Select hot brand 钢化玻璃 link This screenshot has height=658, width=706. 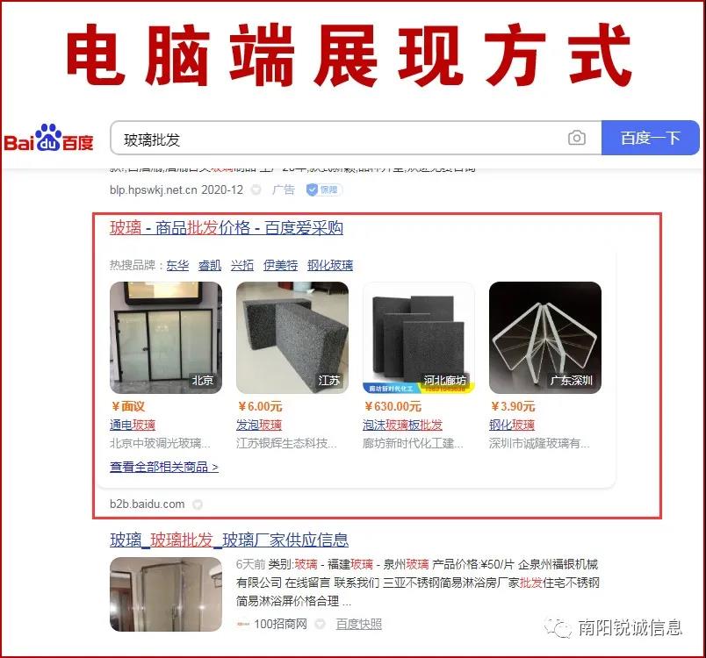click(330, 265)
